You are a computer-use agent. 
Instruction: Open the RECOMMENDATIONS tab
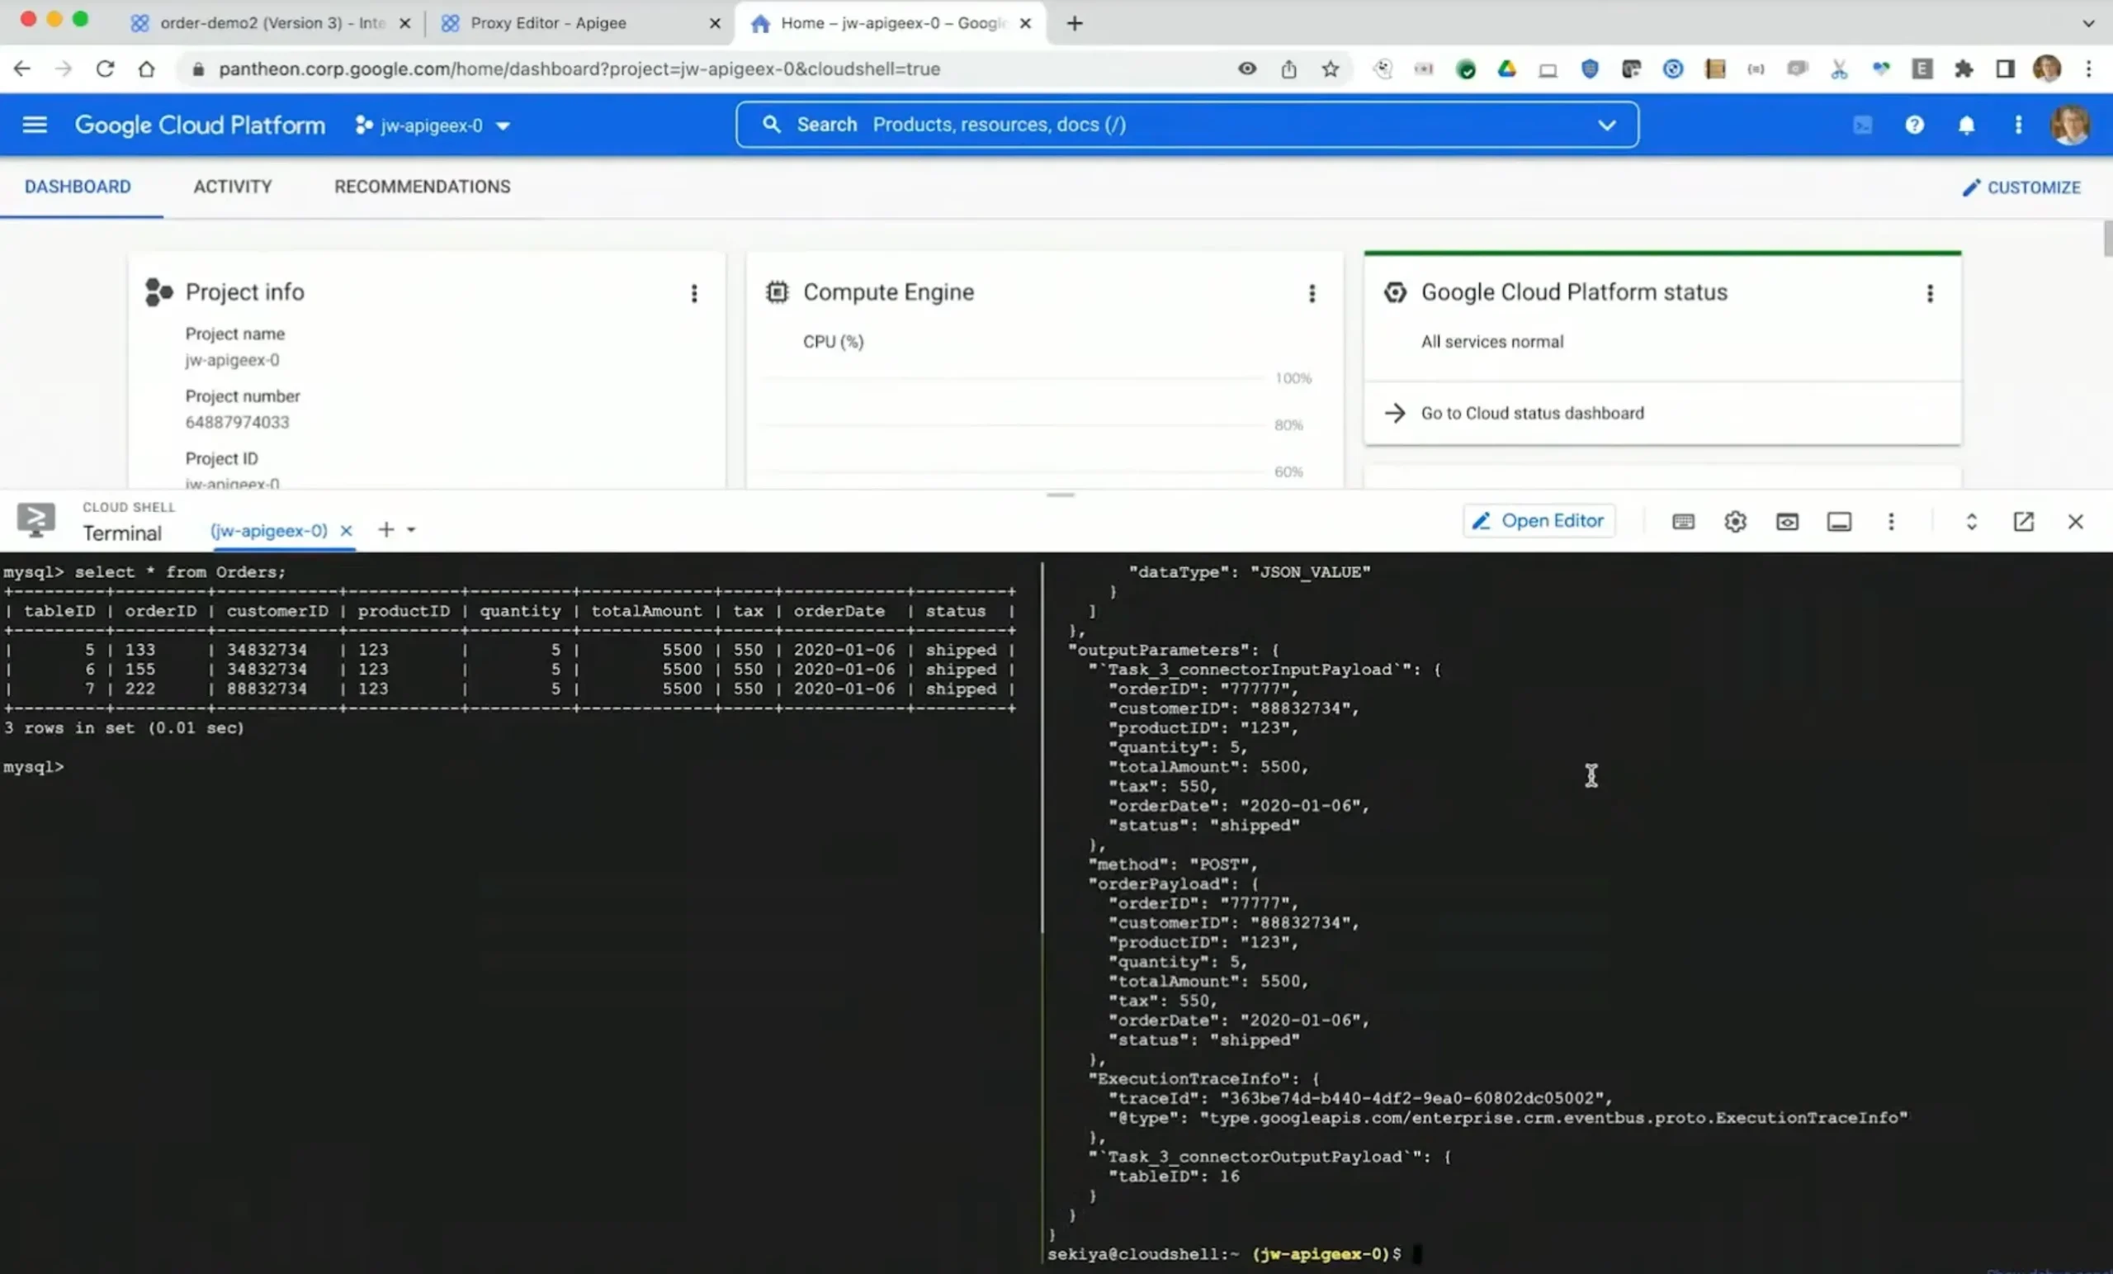coord(422,187)
